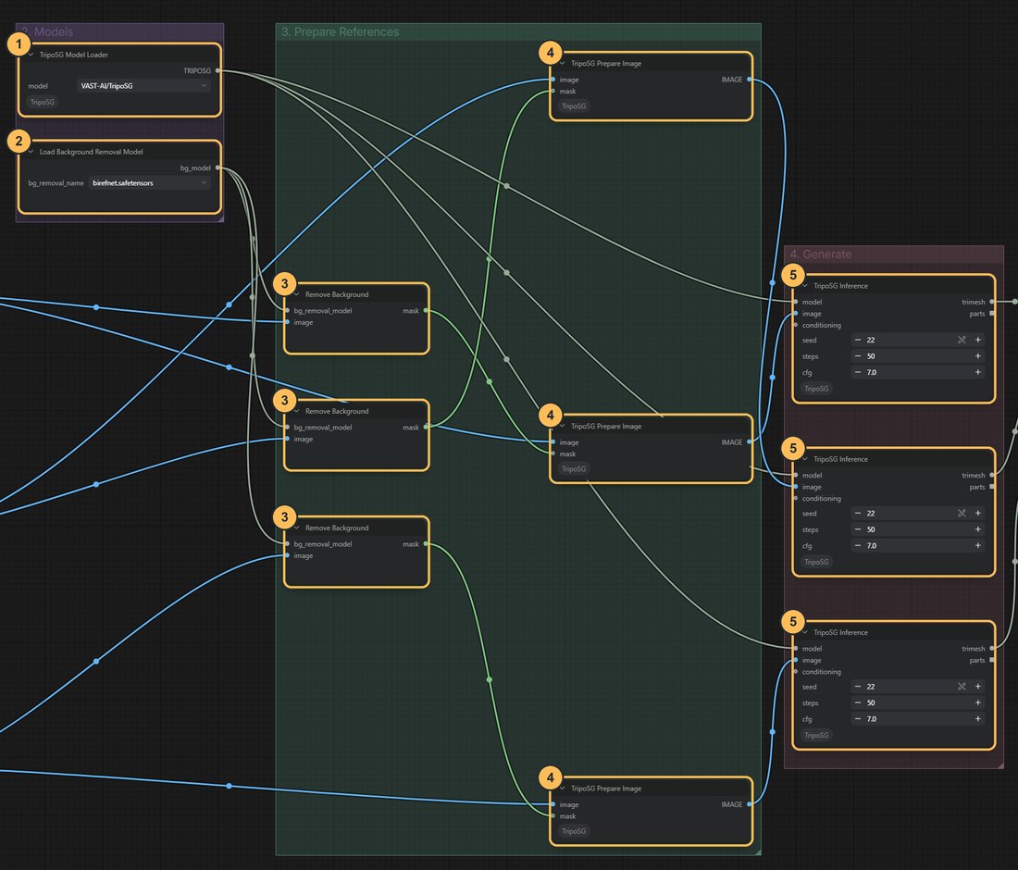Collapse the Load Background Removal Model node
Image resolution: width=1018 pixels, height=870 pixels.
(x=31, y=152)
